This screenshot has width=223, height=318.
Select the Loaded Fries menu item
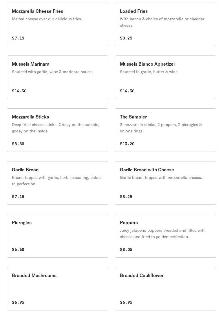pyautogui.click(x=165, y=24)
